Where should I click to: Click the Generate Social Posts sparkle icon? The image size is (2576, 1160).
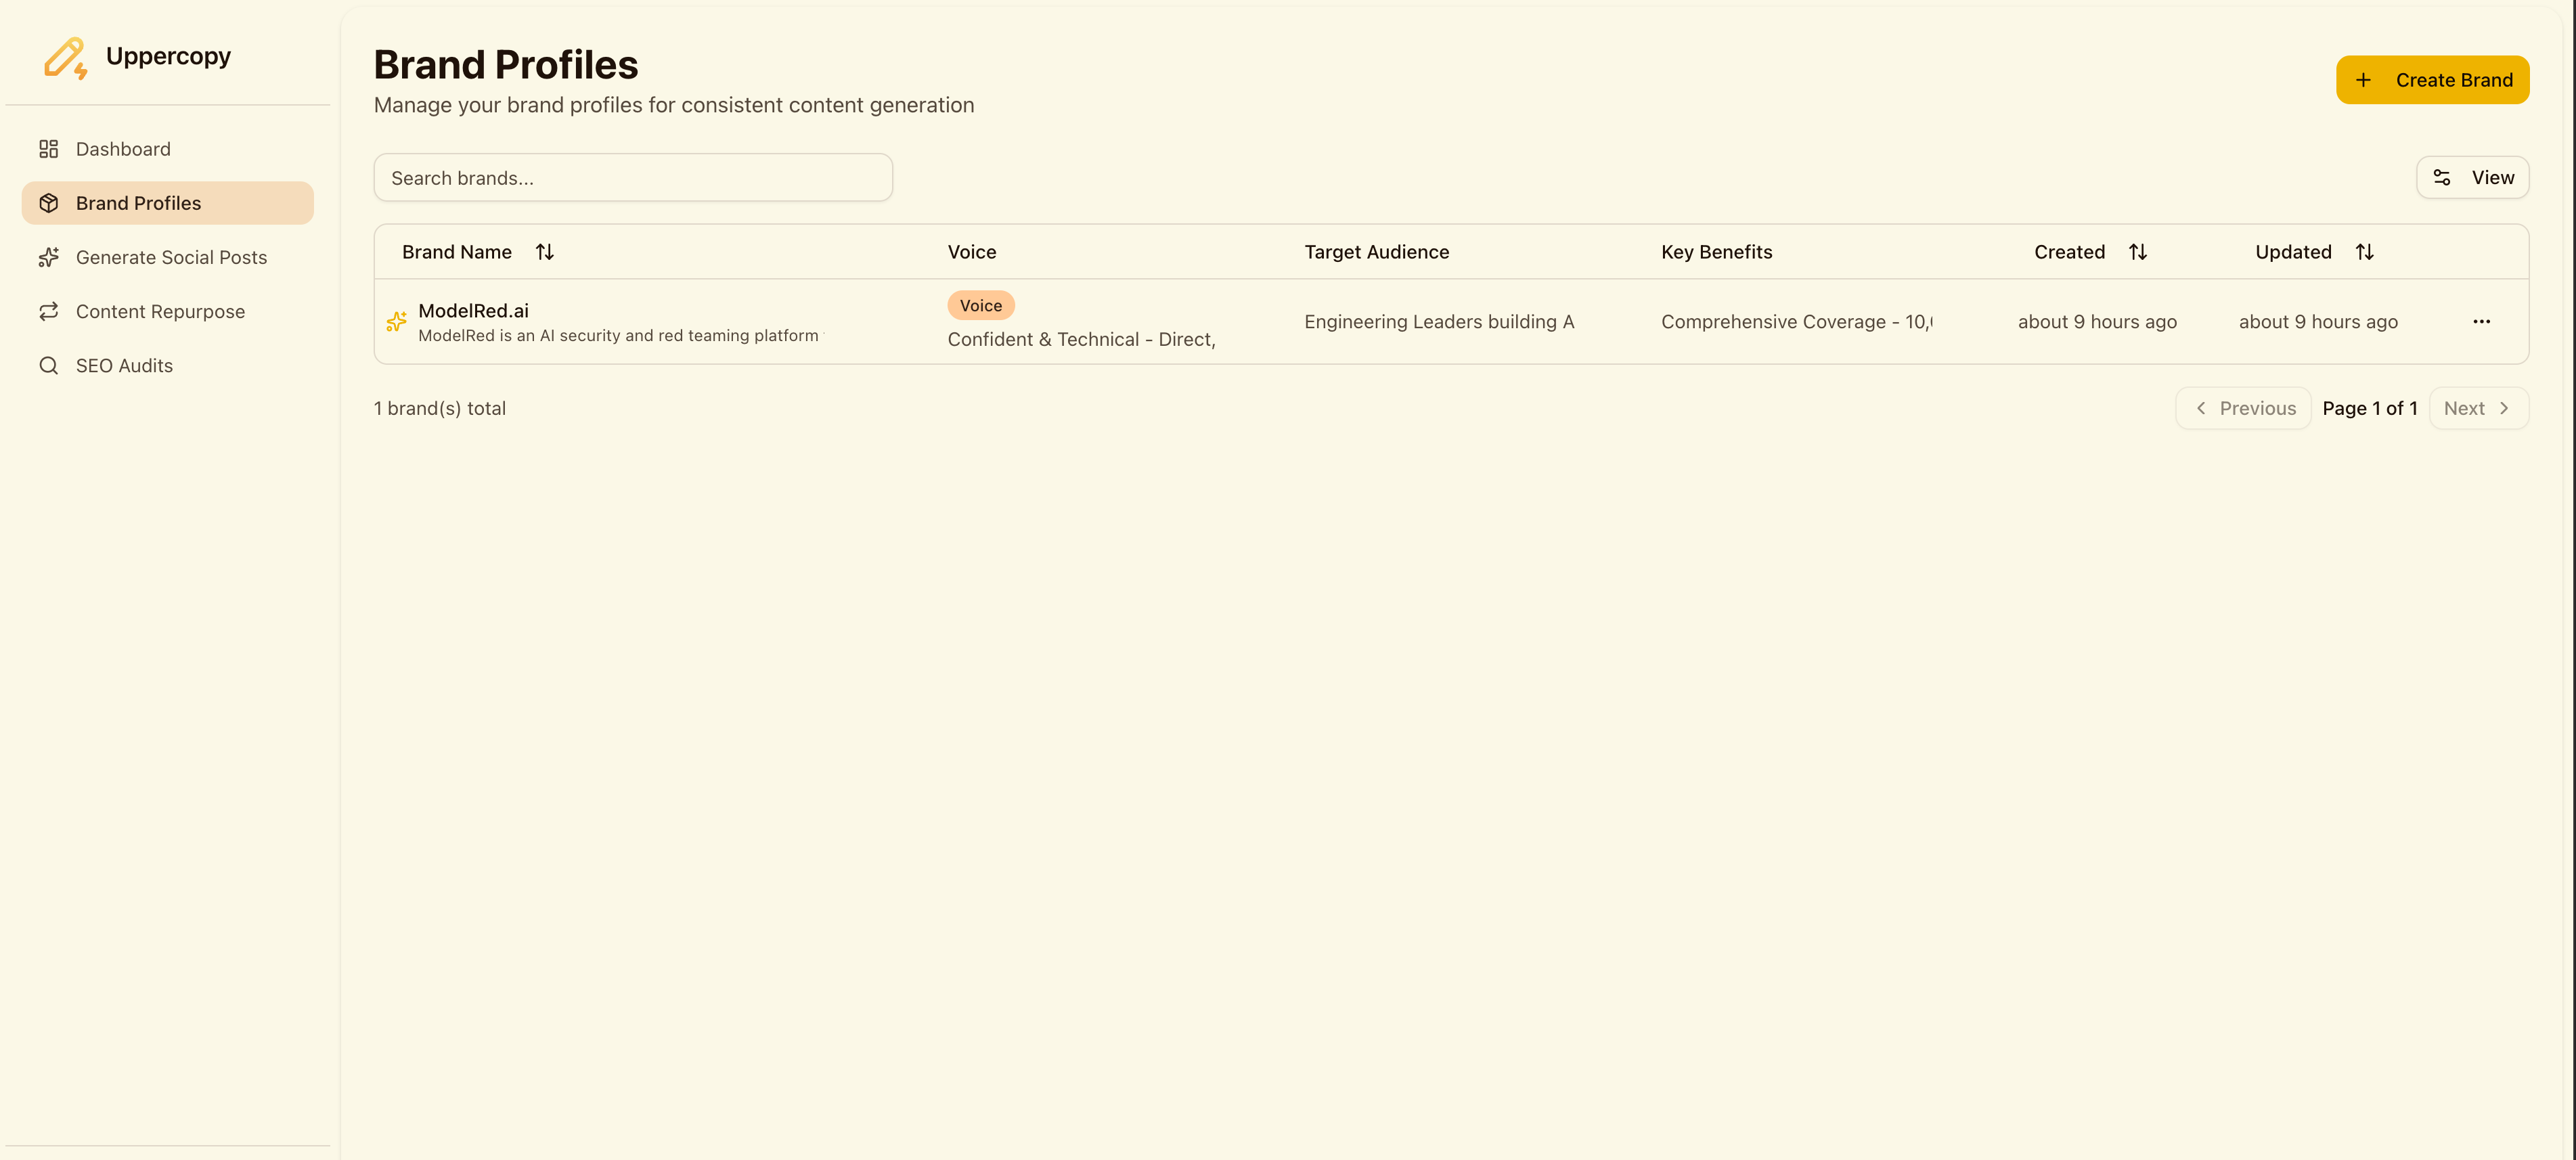(48, 257)
